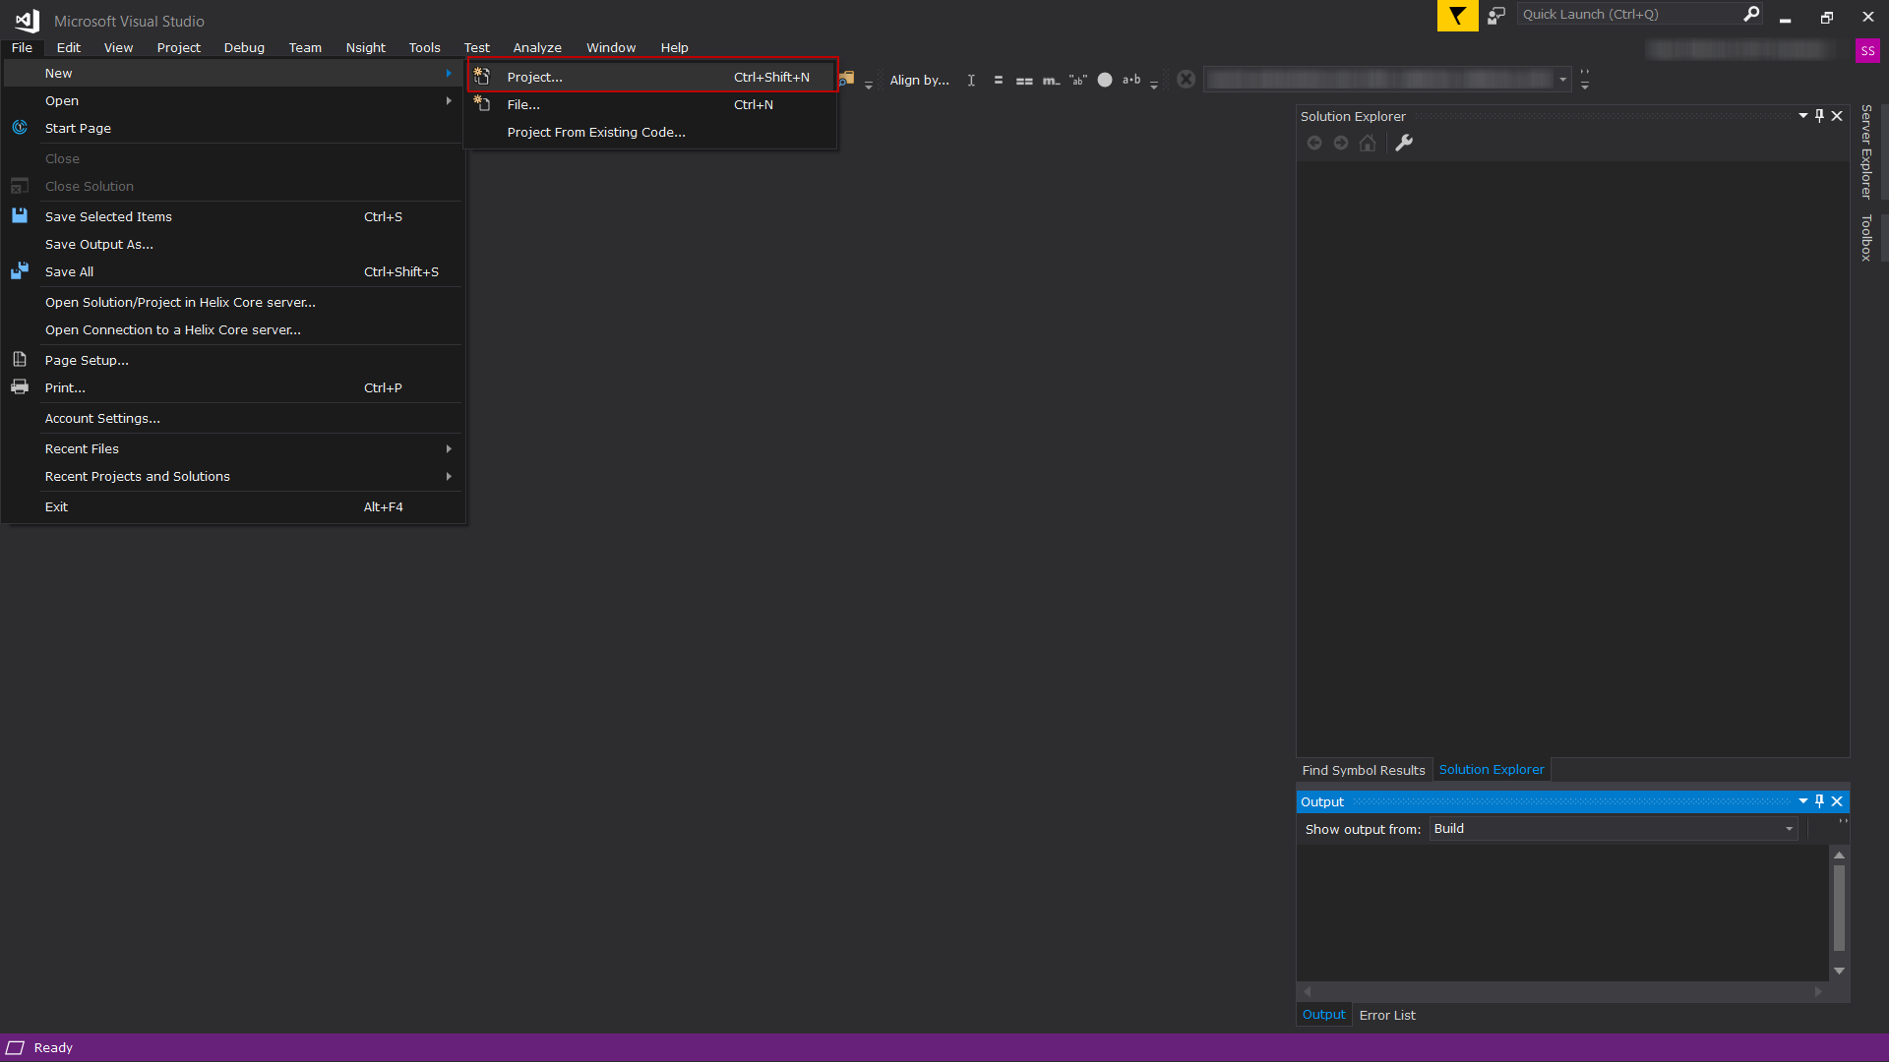Open Solution Explorer window position dropdown arrow
The image size is (1889, 1062).
[x=1802, y=116]
